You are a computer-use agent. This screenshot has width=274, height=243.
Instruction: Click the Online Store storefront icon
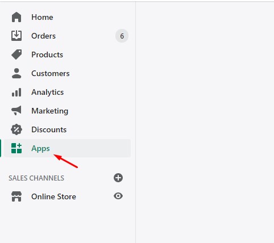[x=16, y=196]
